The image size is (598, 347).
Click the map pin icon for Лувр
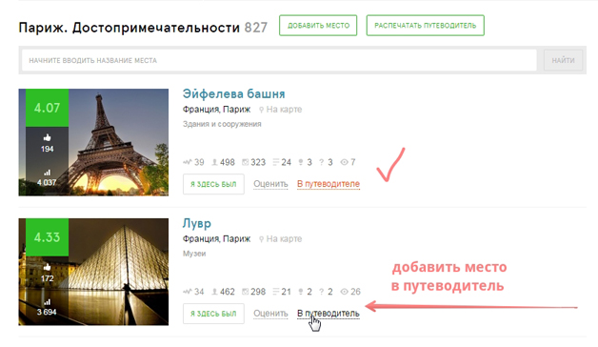click(x=261, y=239)
